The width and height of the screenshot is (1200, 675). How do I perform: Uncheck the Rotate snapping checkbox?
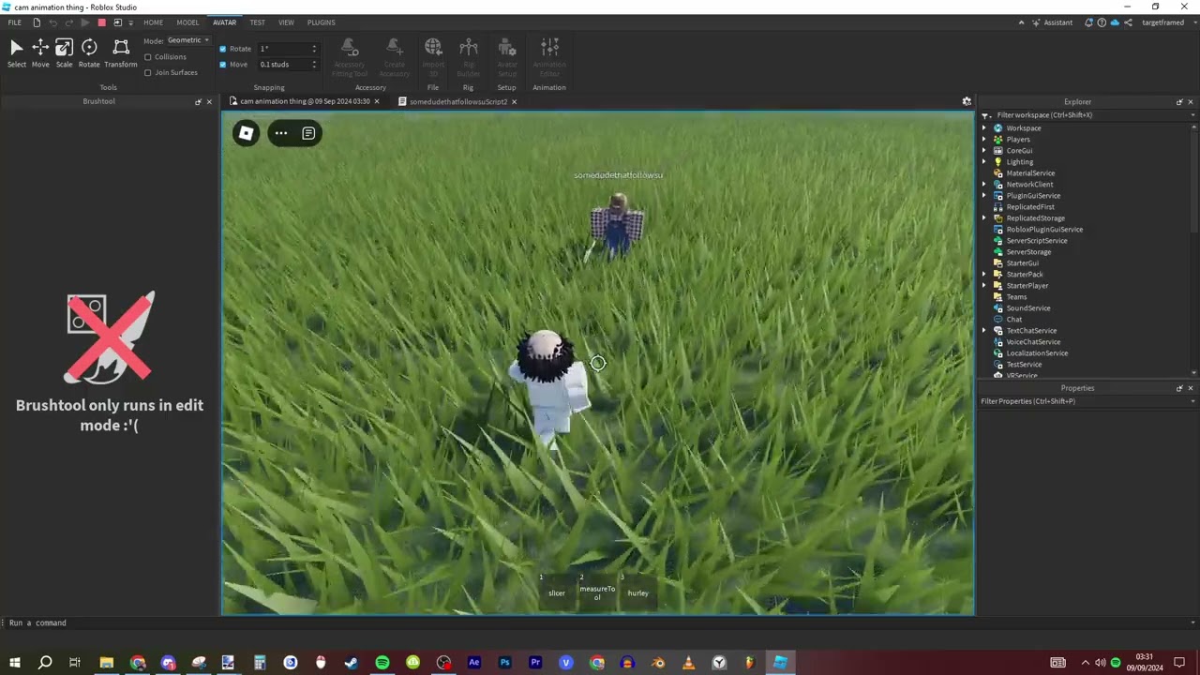[223, 49]
